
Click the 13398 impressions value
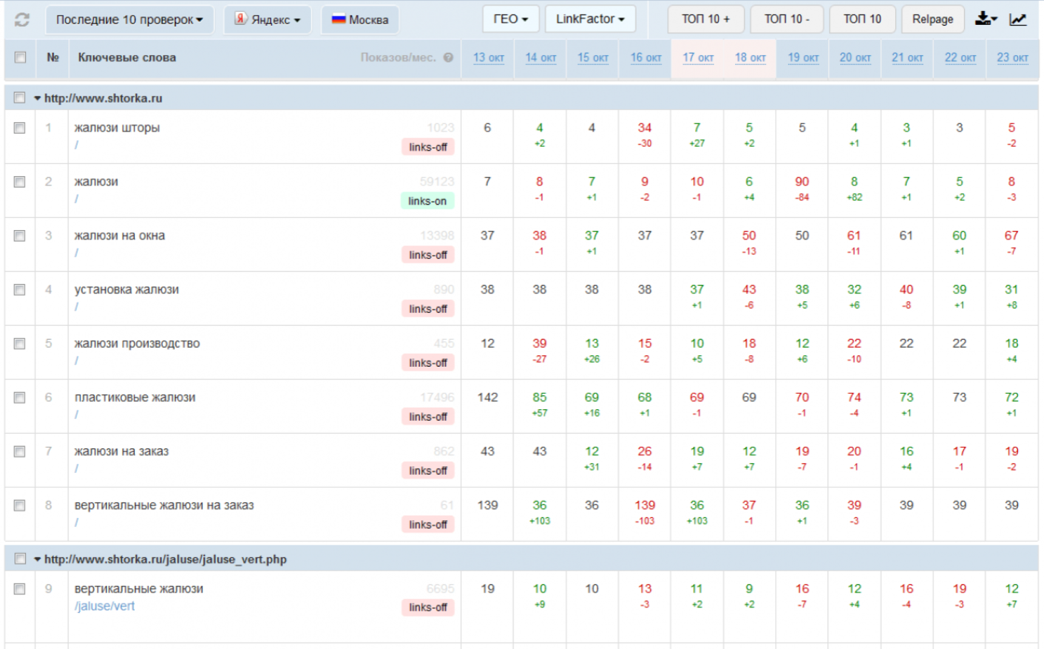[x=437, y=236]
